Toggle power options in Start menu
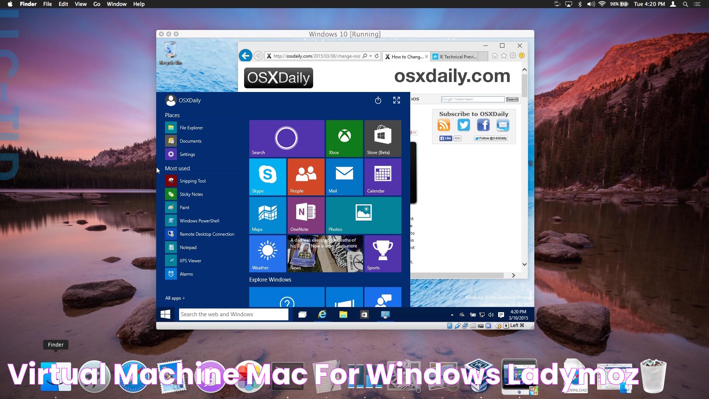 [379, 100]
